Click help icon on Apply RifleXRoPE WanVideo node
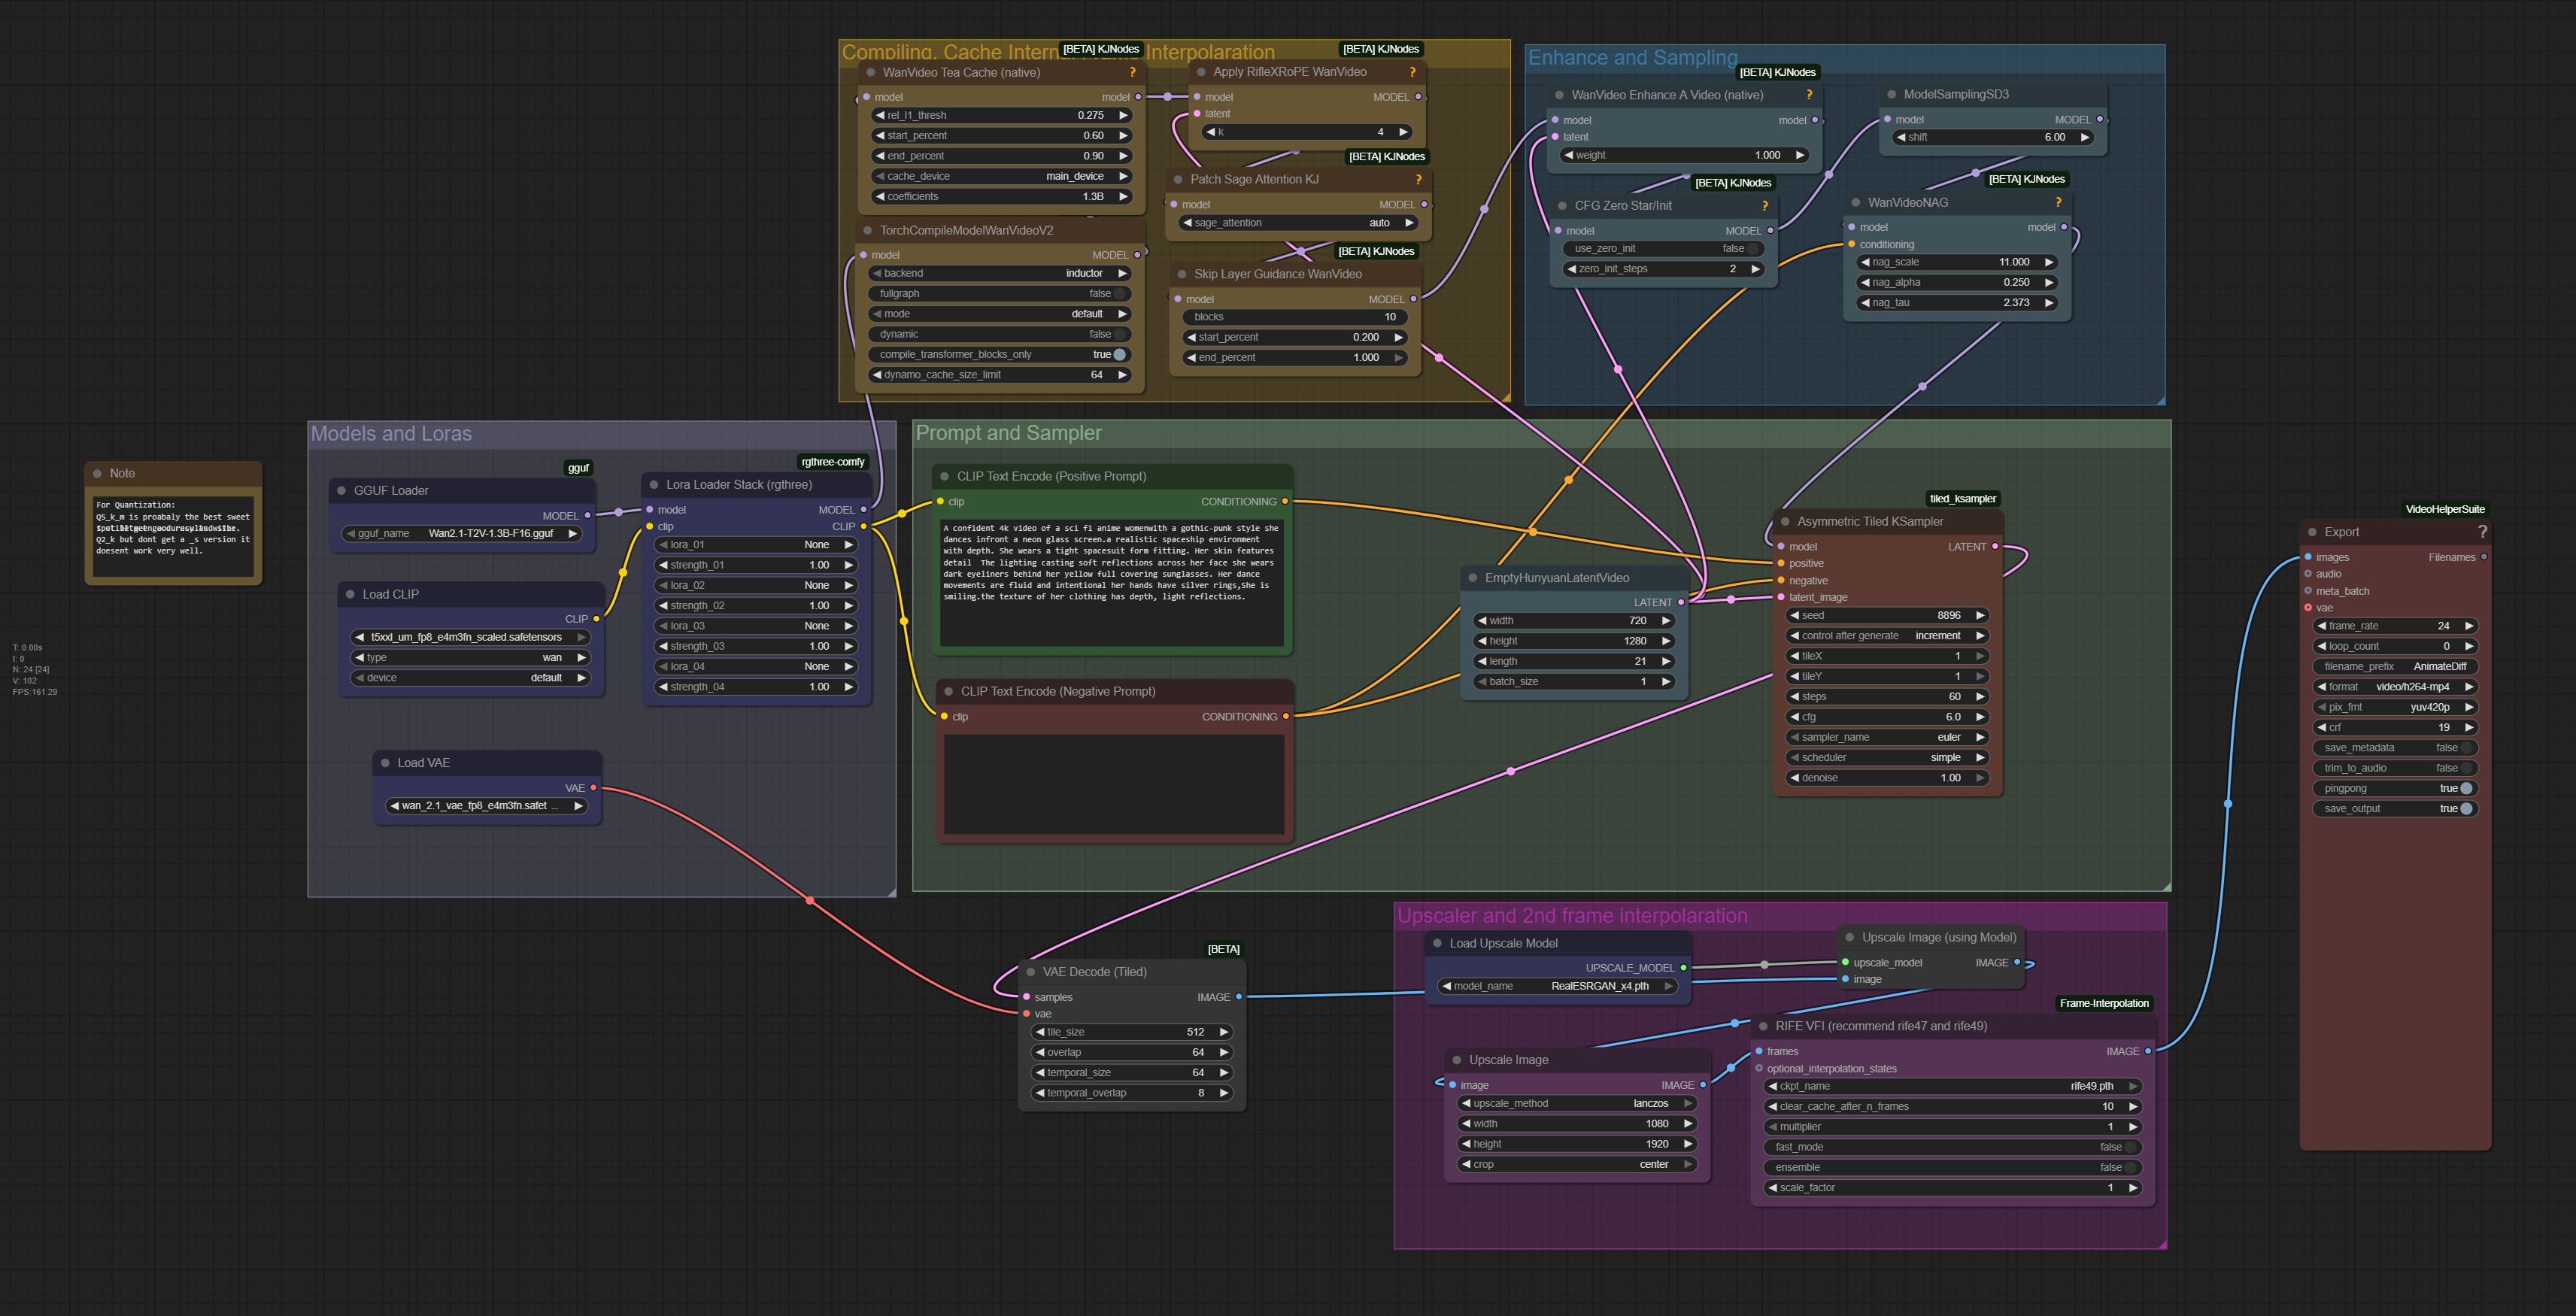Image resolution: width=2576 pixels, height=1316 pixels. click(x=1412, y=72)
